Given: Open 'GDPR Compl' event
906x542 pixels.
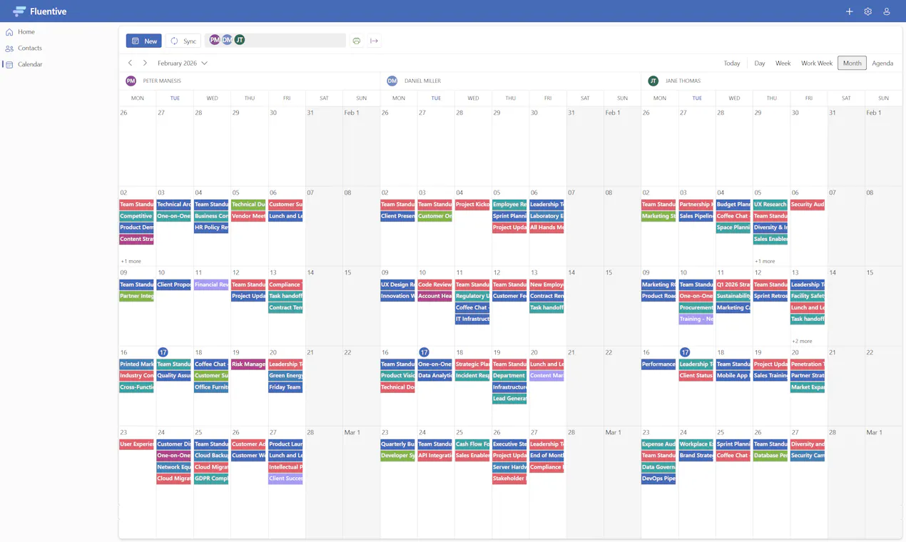Looking at the screenshot, I should (x=211, y=479).
